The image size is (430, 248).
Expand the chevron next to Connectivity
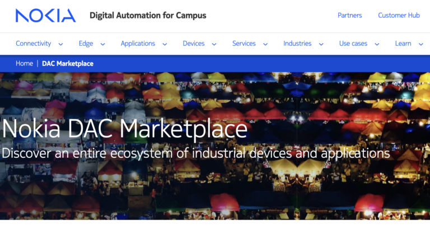pos(60,44)
